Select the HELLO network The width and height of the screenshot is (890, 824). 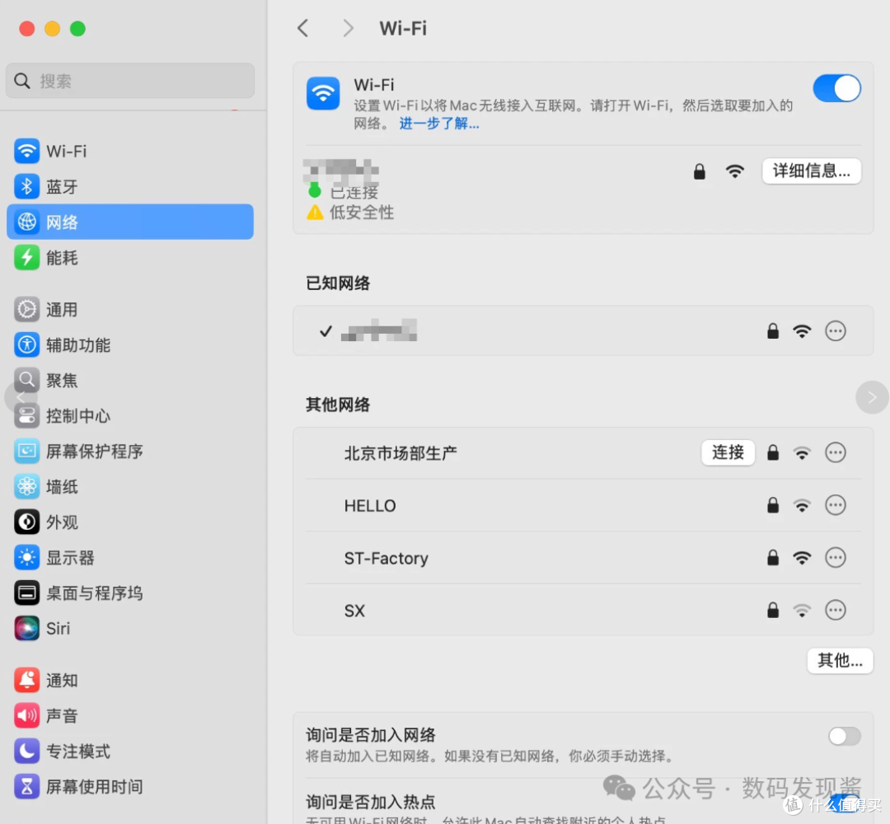pos(583,505)
